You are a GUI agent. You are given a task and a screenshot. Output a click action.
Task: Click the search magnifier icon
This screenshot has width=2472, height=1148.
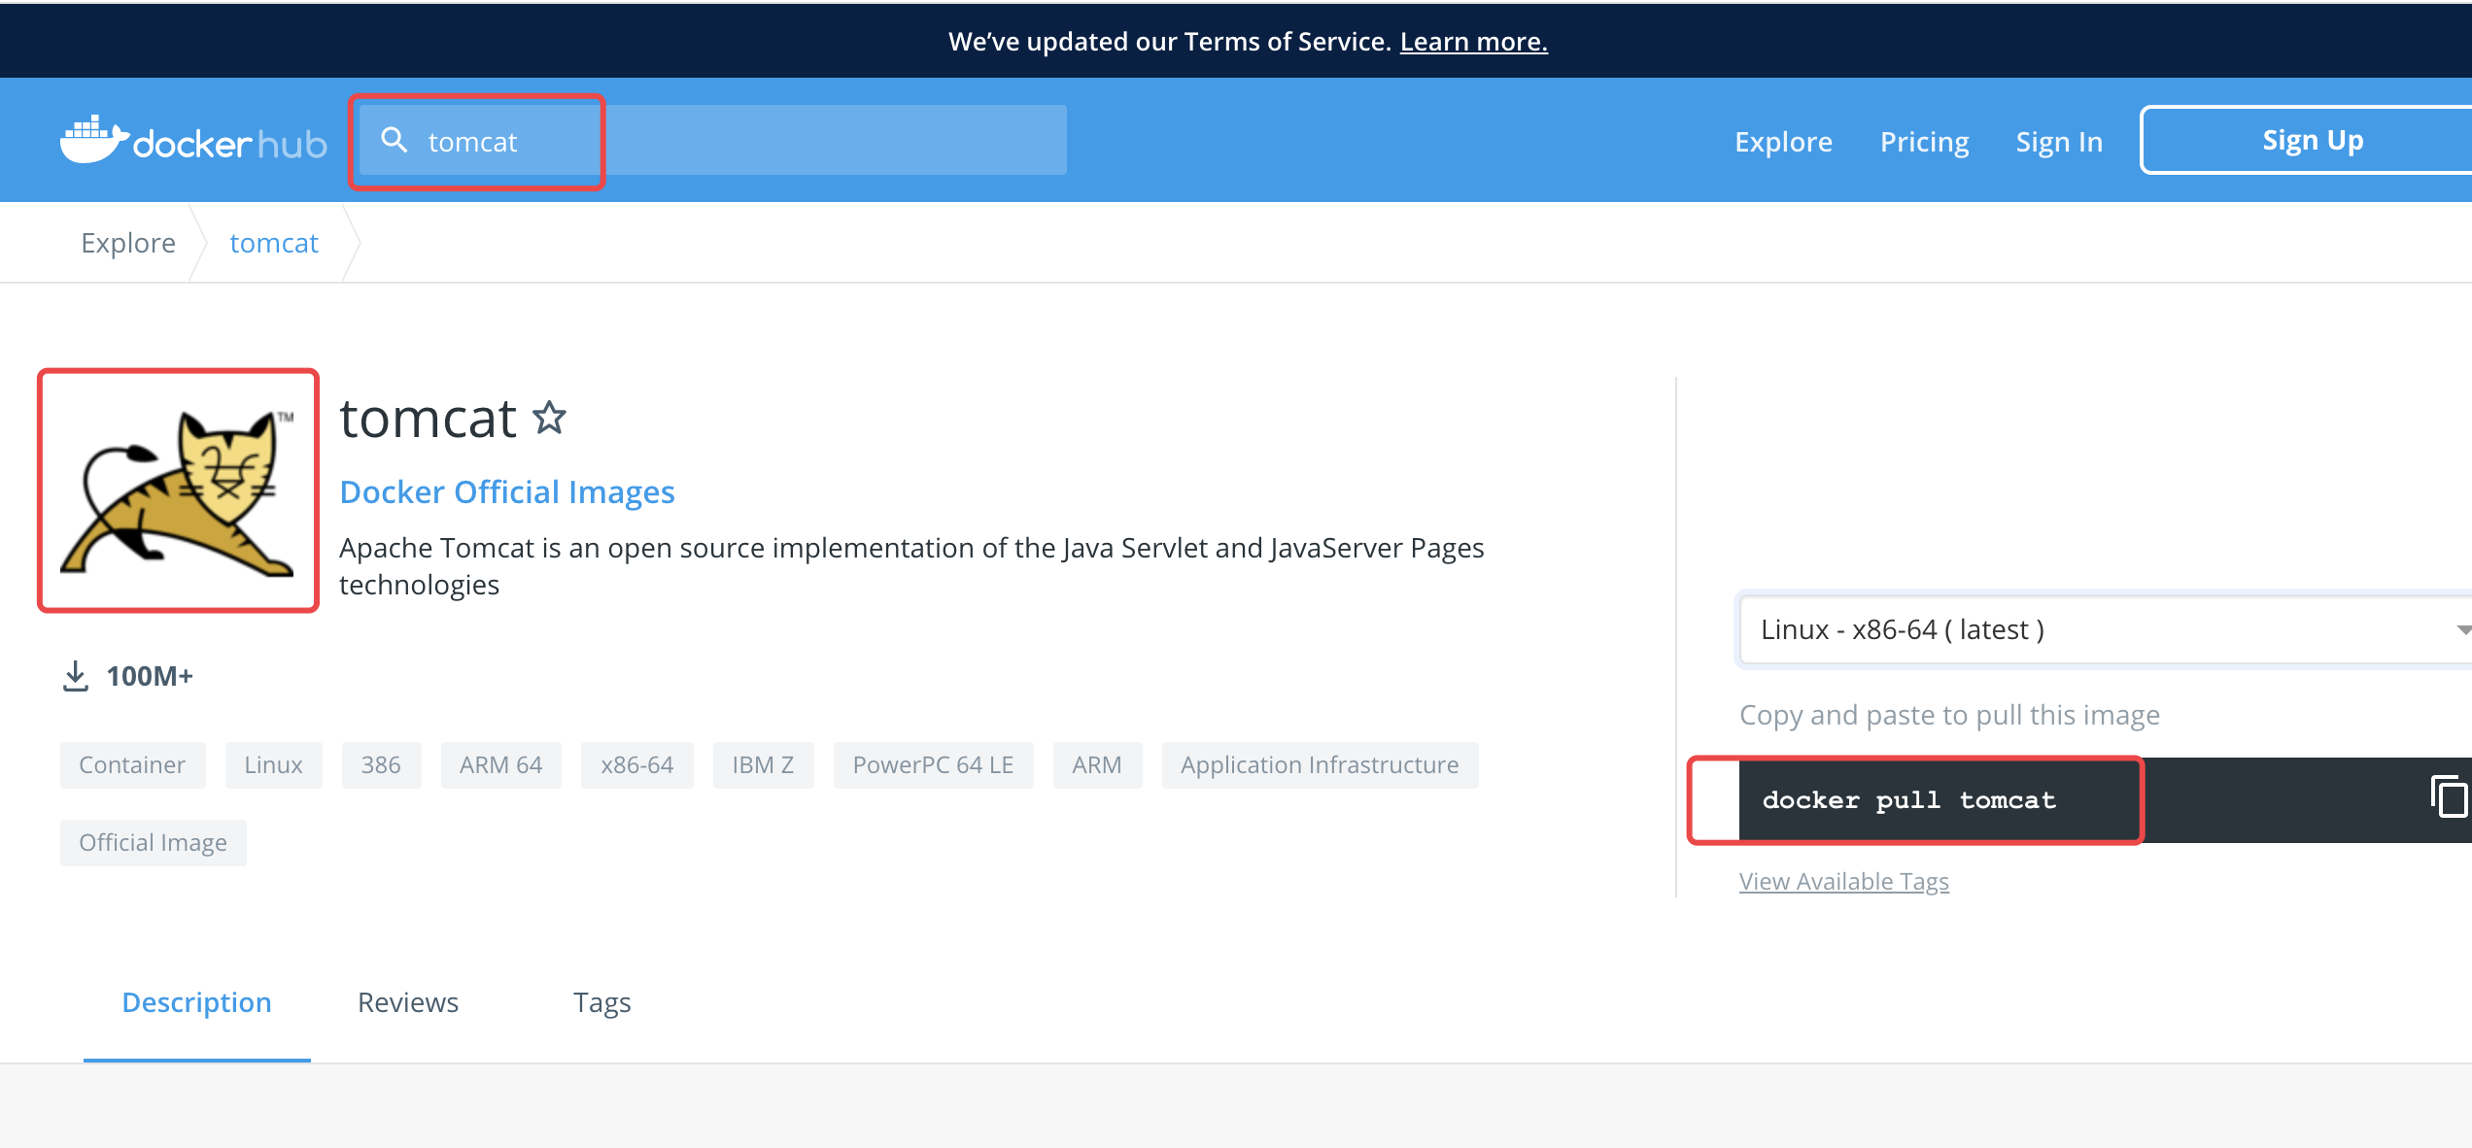point(394,141)
